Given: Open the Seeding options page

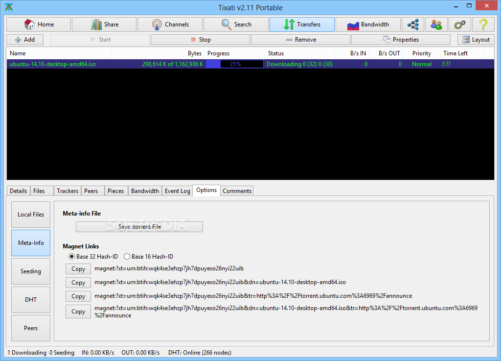Looking at the screenshot, I should (31, 271).
